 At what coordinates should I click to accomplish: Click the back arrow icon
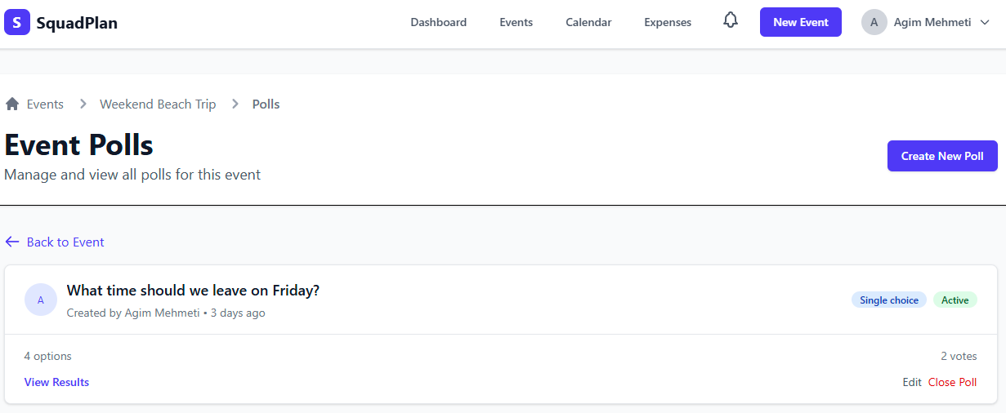pyautogui.click(x=12, y=242)
